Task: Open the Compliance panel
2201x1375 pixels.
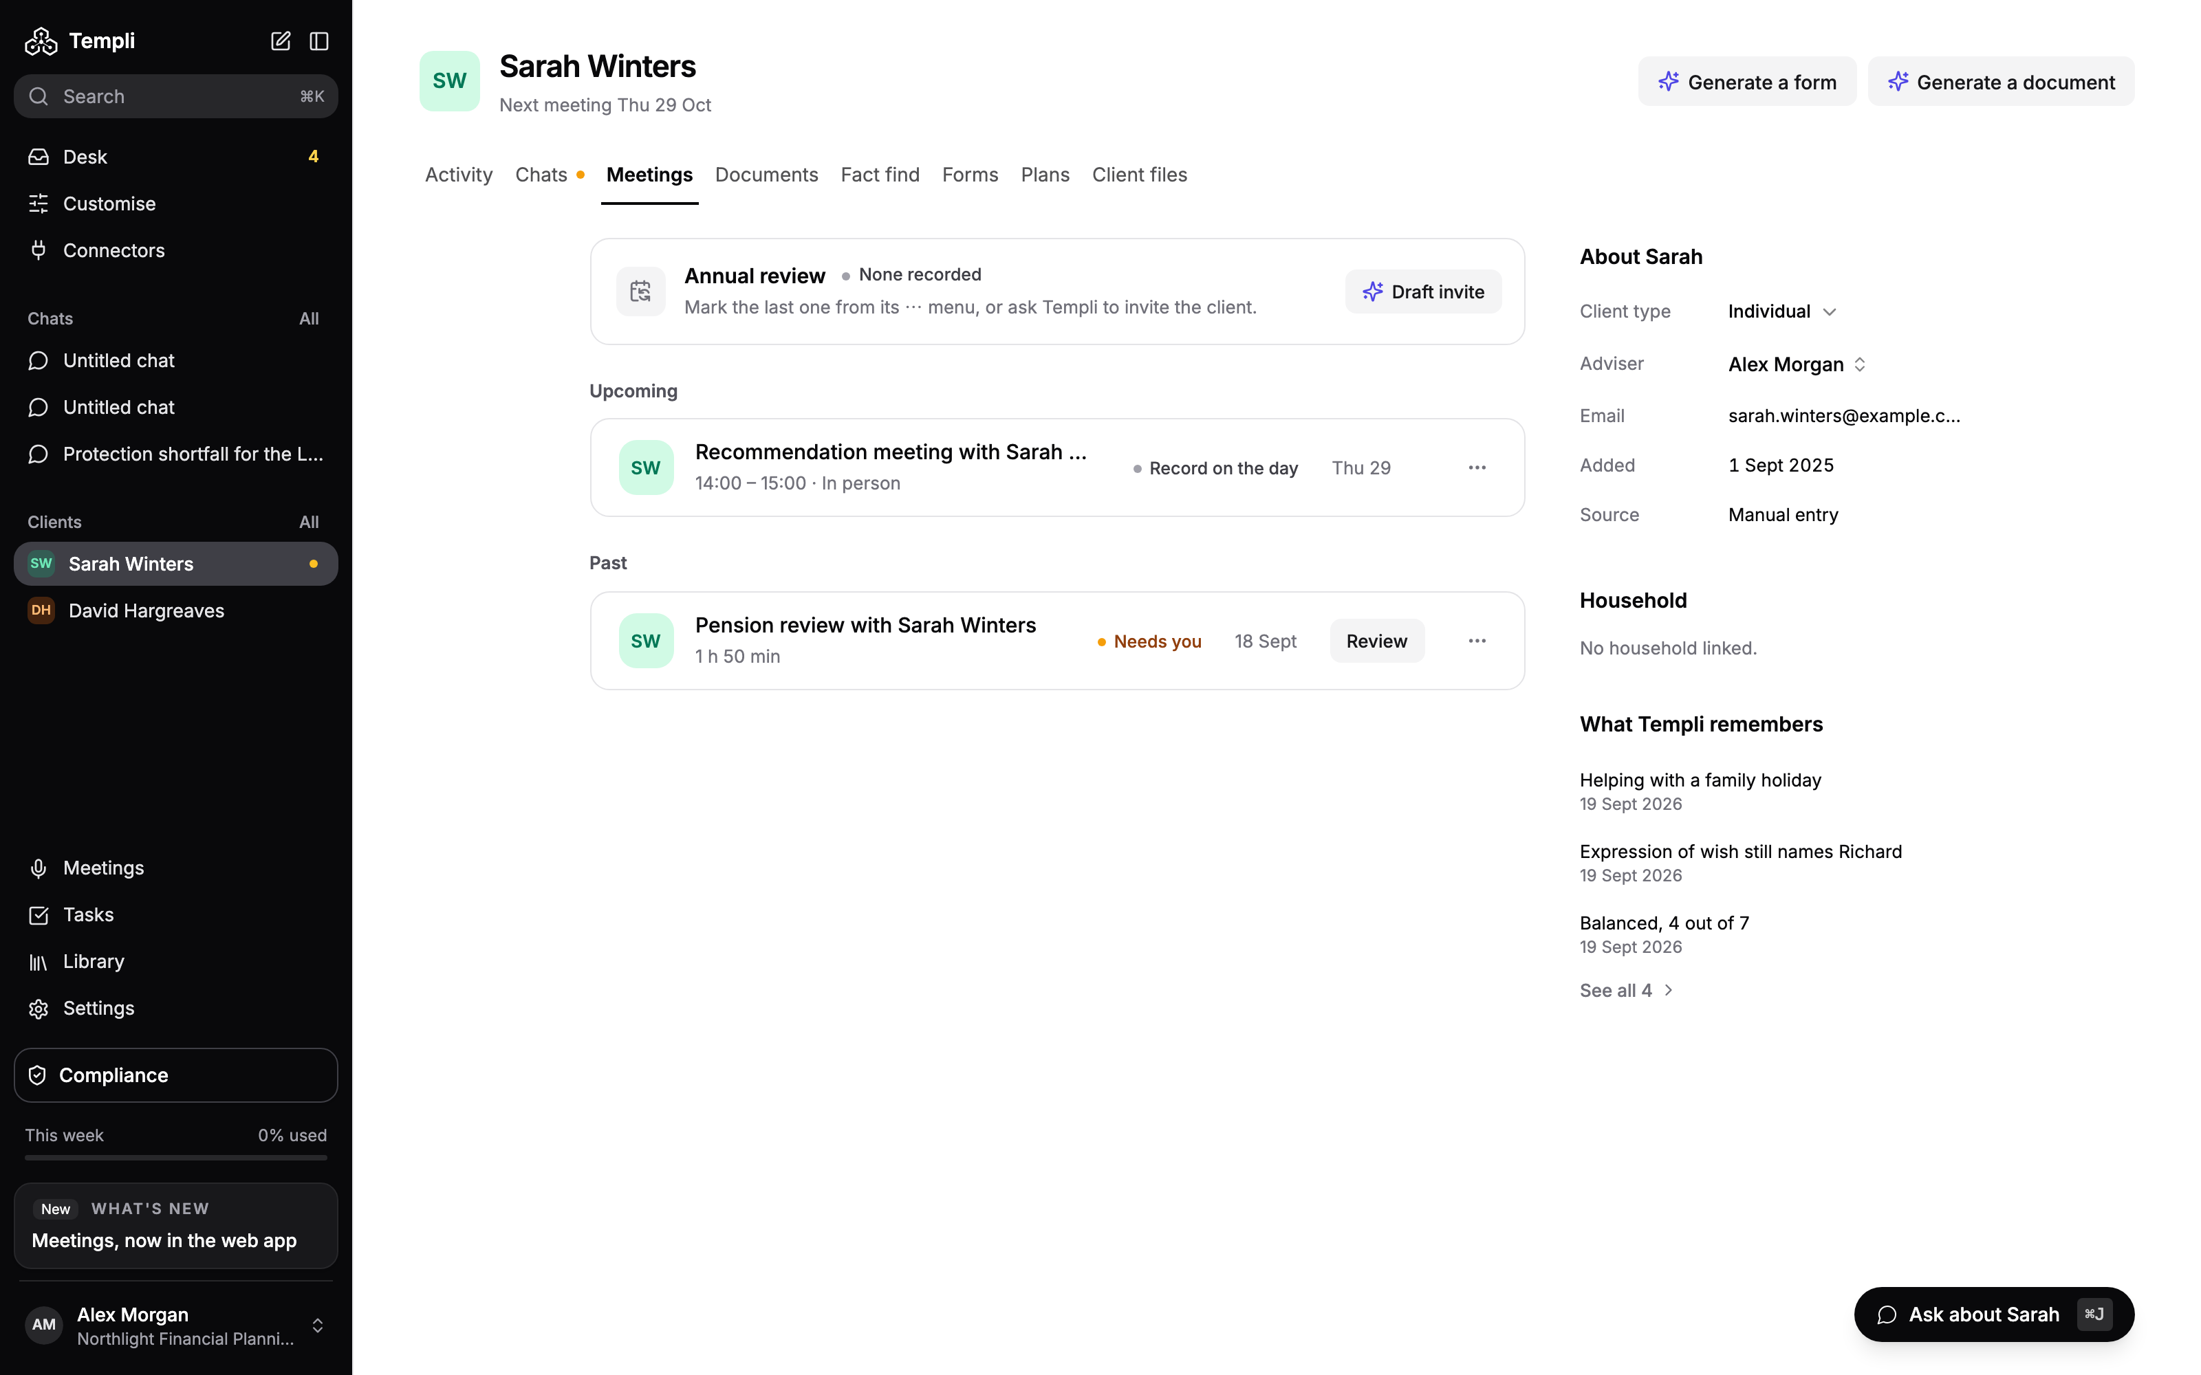Action: [175, 1075]
